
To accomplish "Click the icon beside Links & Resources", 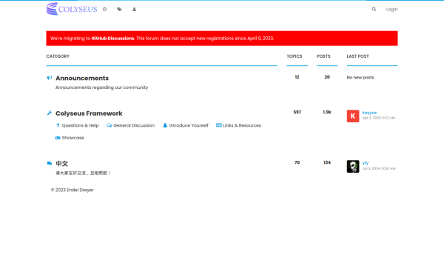I will 219,125.
